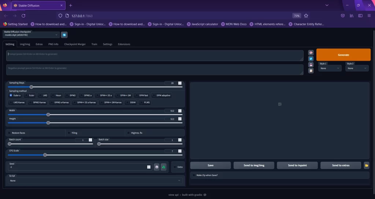Click the Sampling Steps number stepper
The image size is (375, 199).
180,83
